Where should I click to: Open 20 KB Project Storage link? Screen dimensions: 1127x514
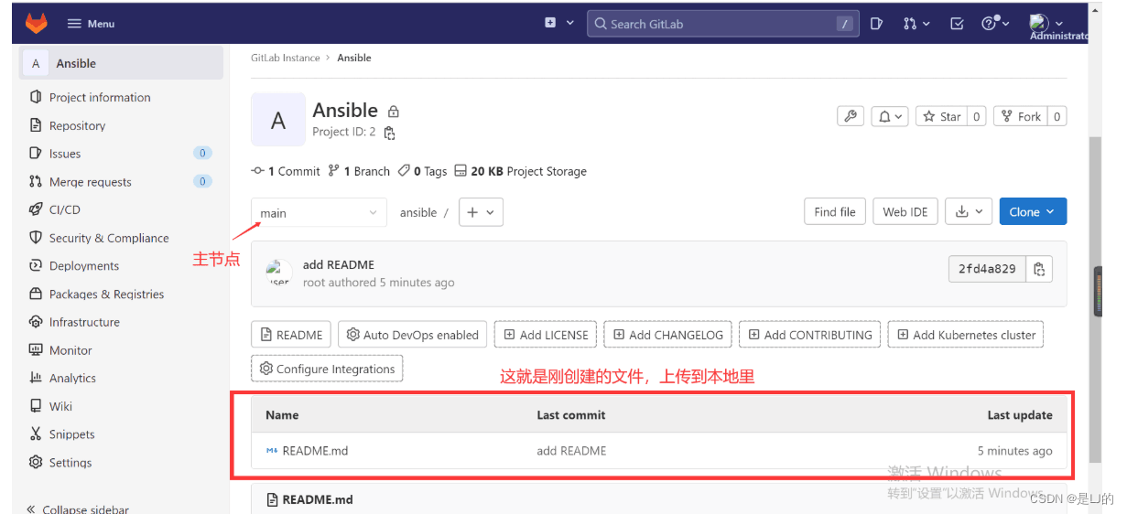coord(521,171)
